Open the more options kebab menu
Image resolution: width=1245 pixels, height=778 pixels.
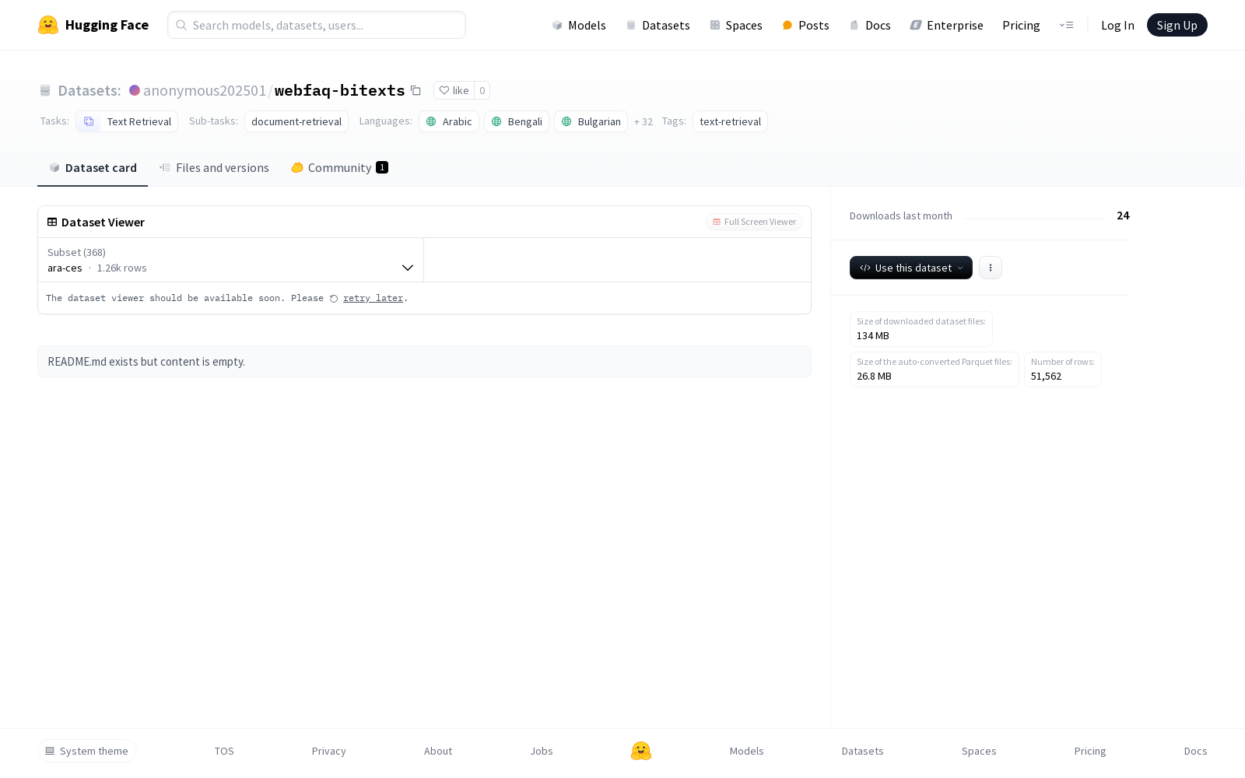coord(991,268)
